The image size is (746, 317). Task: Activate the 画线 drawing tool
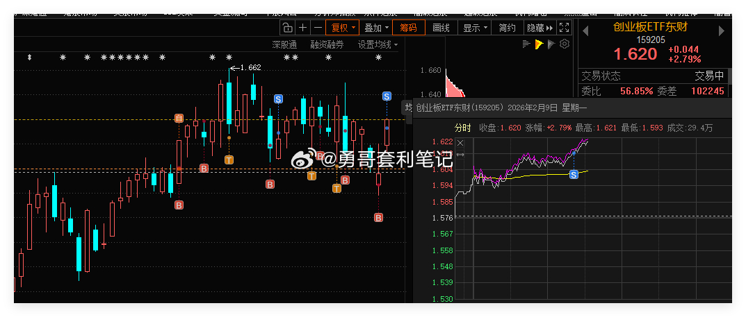pyautogui.click(x=441, y=28)
